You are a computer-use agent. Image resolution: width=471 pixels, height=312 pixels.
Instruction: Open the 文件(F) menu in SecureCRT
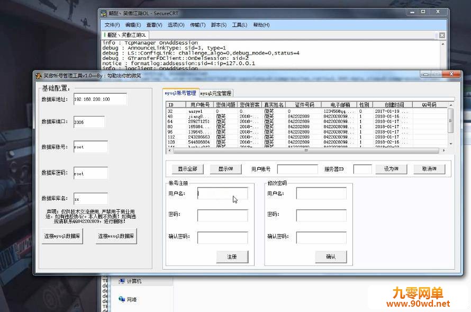point(112,25)
